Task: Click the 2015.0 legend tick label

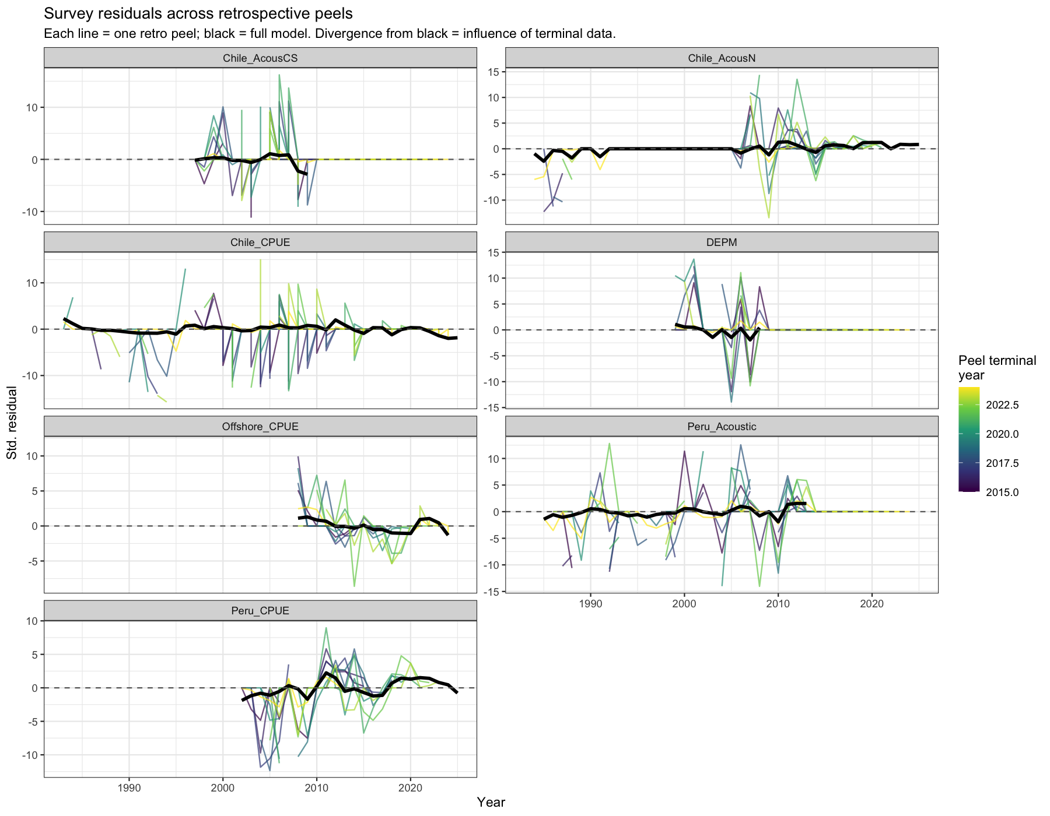Action: coord(1002,493)
